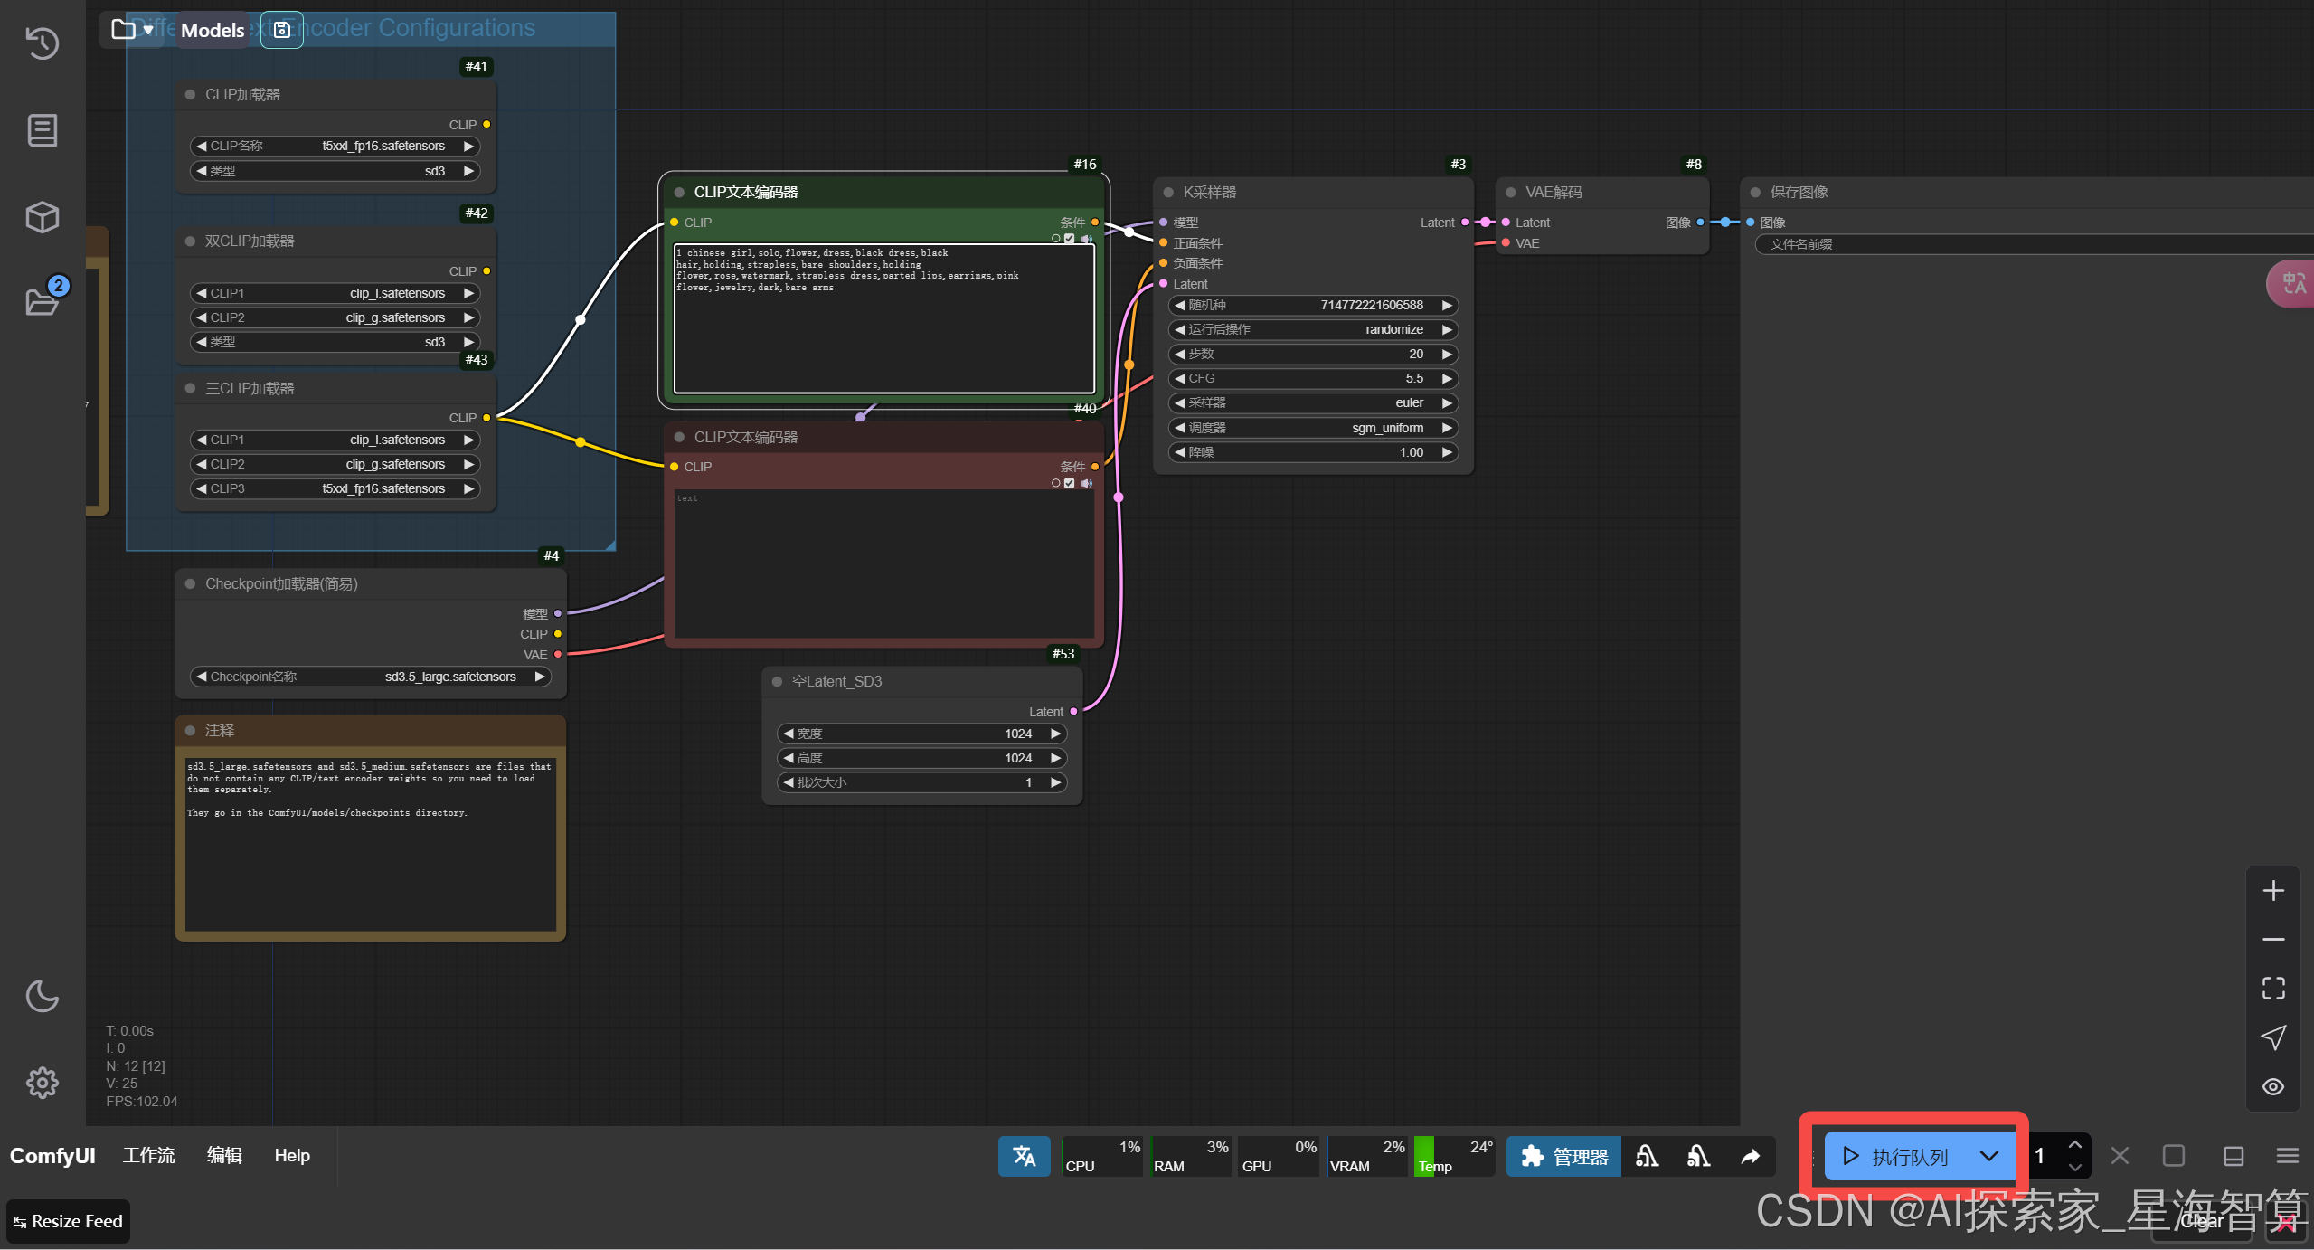Screen dimensions: 2314x1250
Task: Open the Checkpoint名称 sd3.5_large selector
Action: (370, 677)
